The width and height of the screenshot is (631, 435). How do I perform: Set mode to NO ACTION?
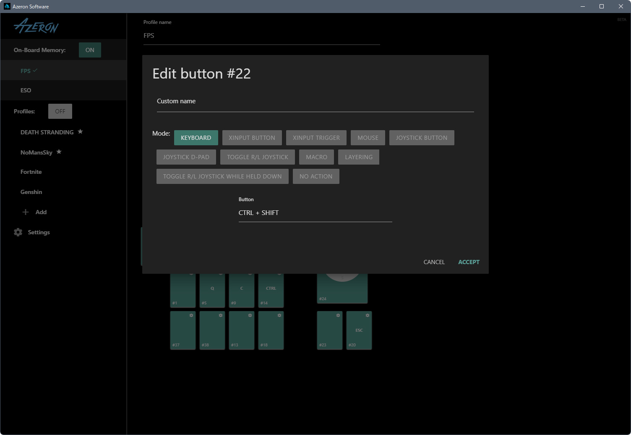tap(316, 176)
